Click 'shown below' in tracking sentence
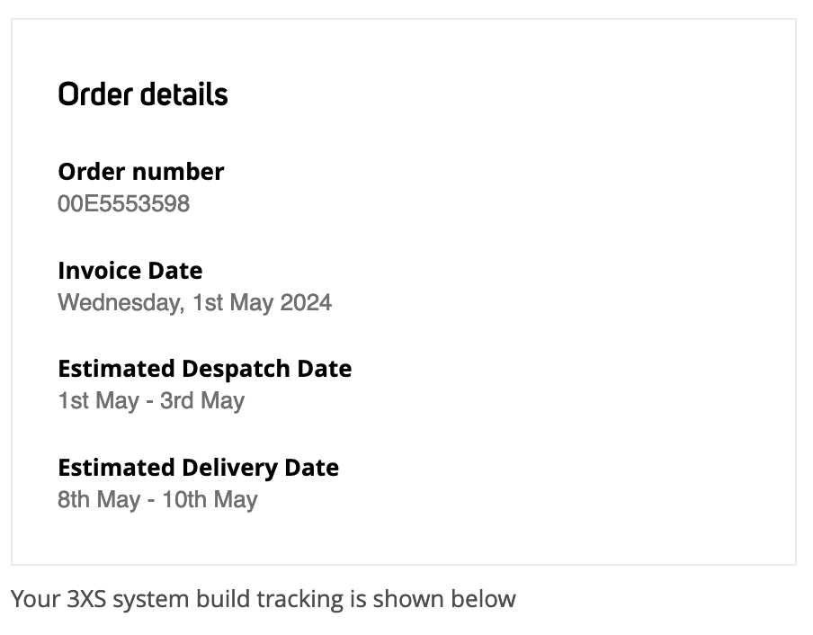Screen dimensions: 813x635 pyautogui.click(x=444, y=599)
